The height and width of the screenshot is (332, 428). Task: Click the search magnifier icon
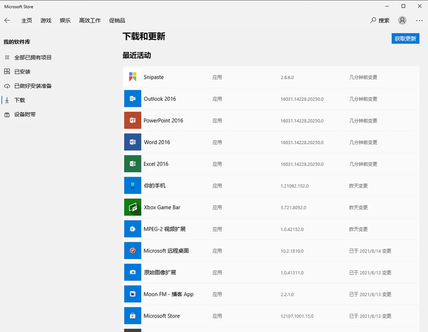[373, 20]
